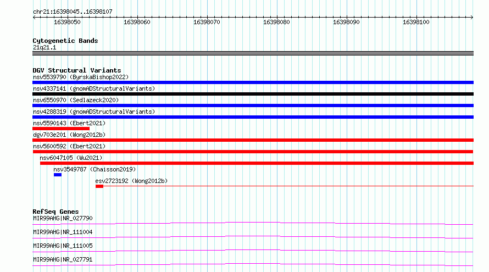The height and width of the screenshot is (272, 489).
Task: Open variant nsv3549787 (Chaisson2019) label
Action: [x=95, y=169]
